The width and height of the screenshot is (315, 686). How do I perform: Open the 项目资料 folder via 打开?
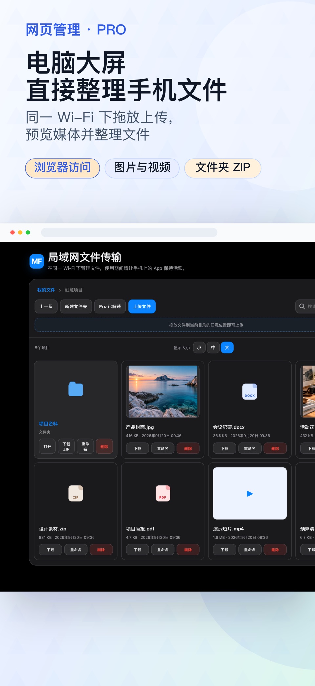coord(47,447)
